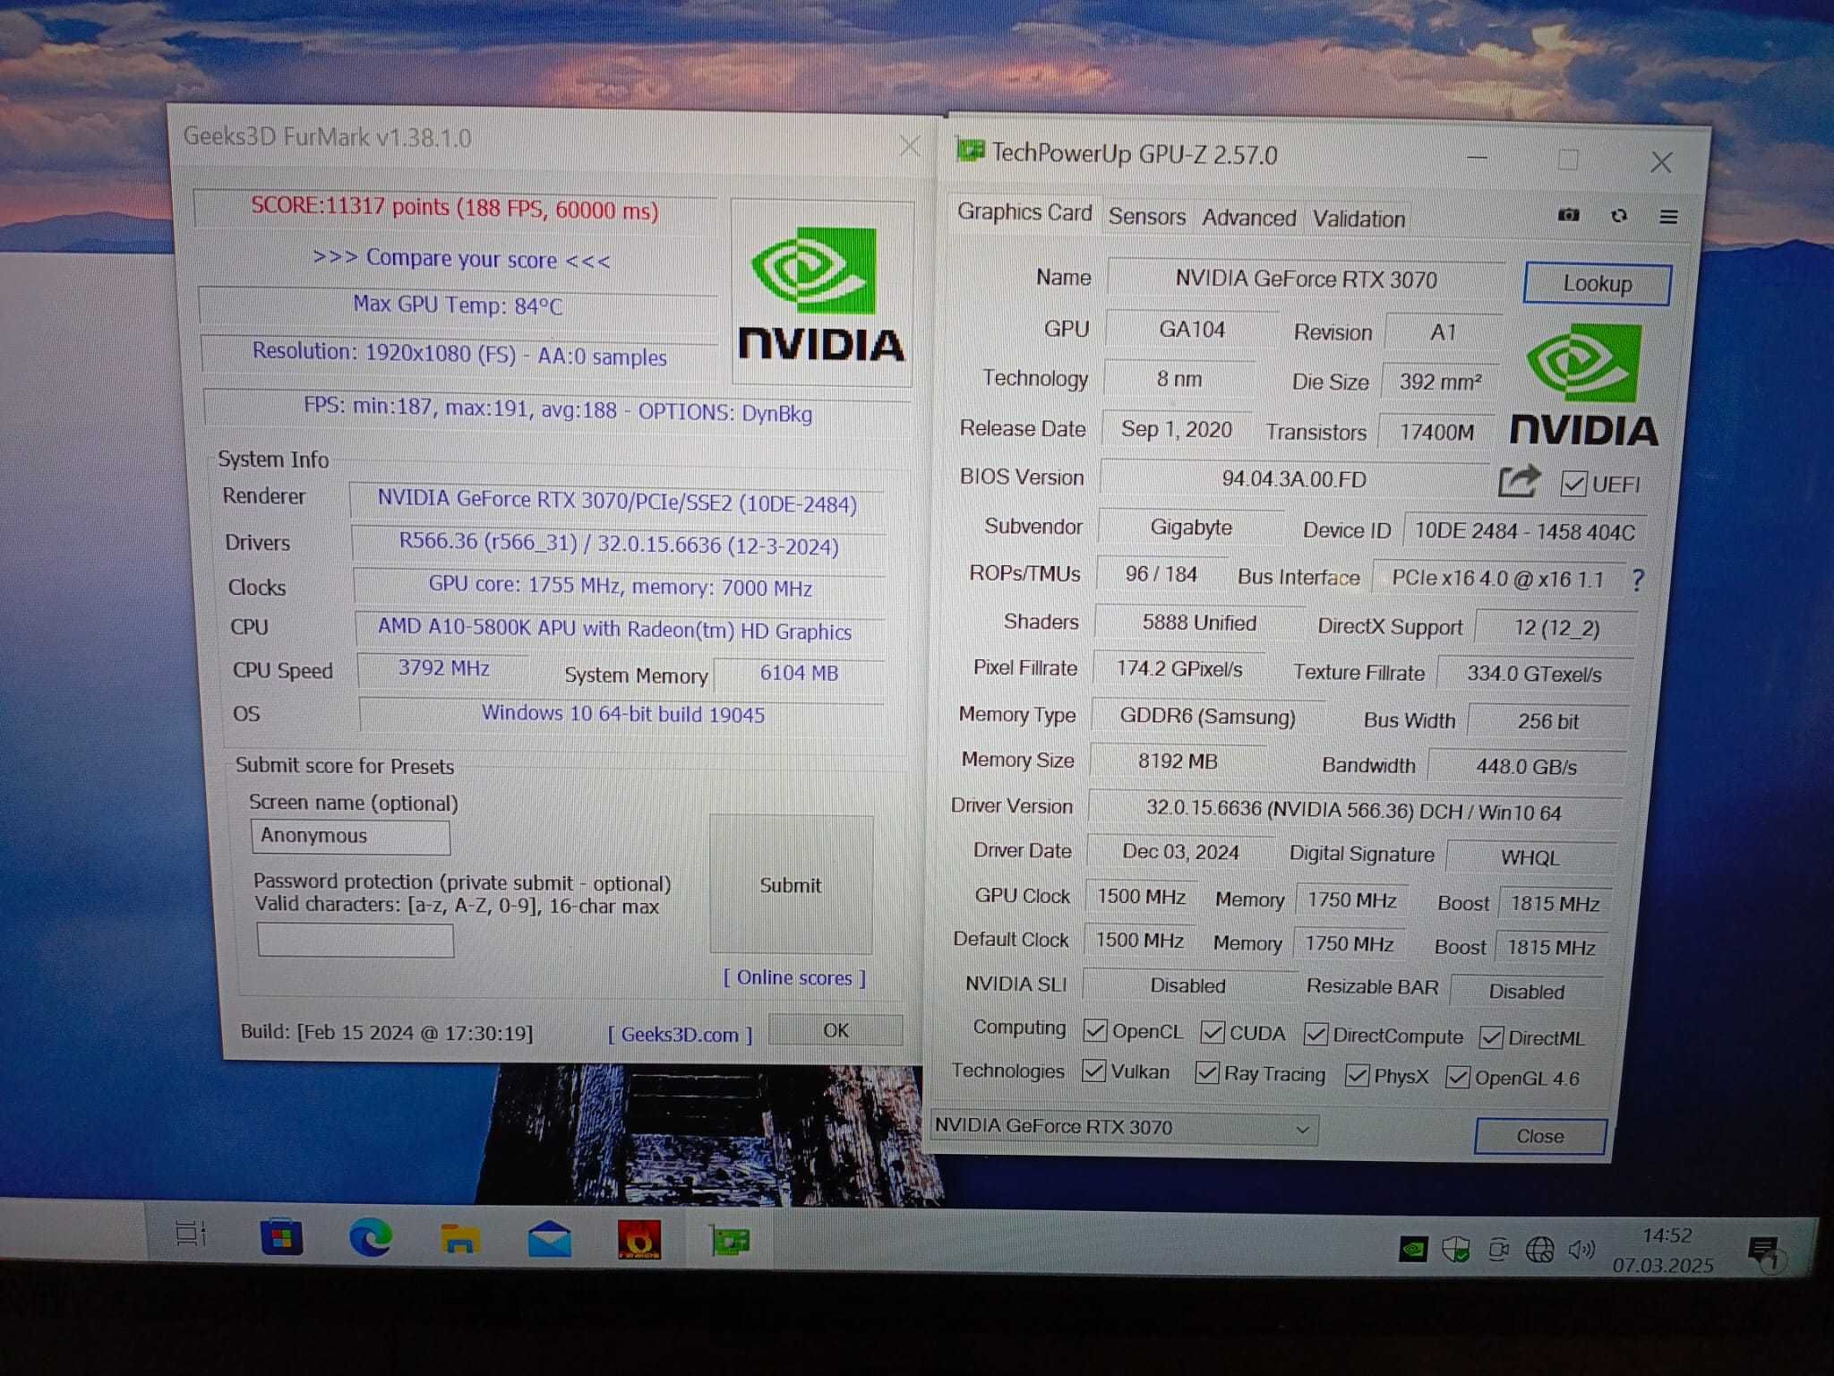Click the network globe tray icon
1834x1376 pixels.
tap(1539, 1250)
